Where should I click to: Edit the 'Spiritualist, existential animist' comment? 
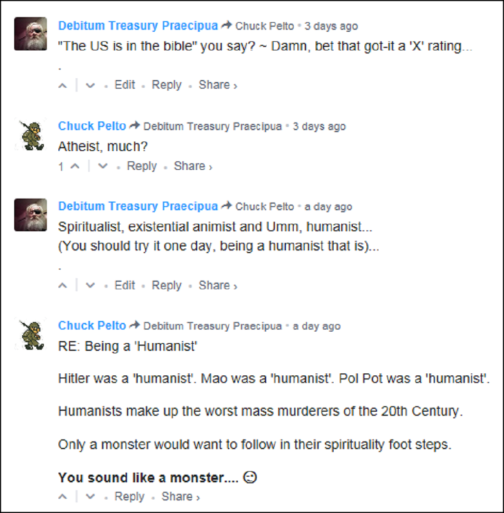click(x=125, y=285)
